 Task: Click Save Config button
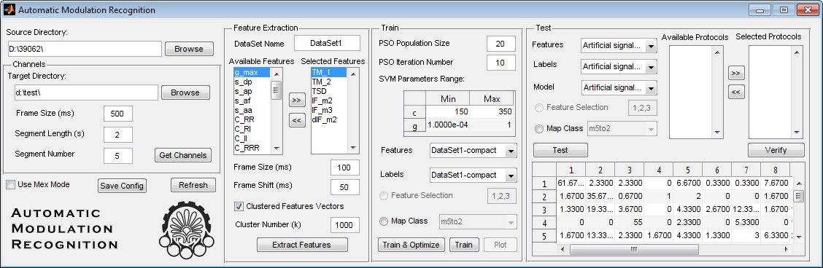122,186
